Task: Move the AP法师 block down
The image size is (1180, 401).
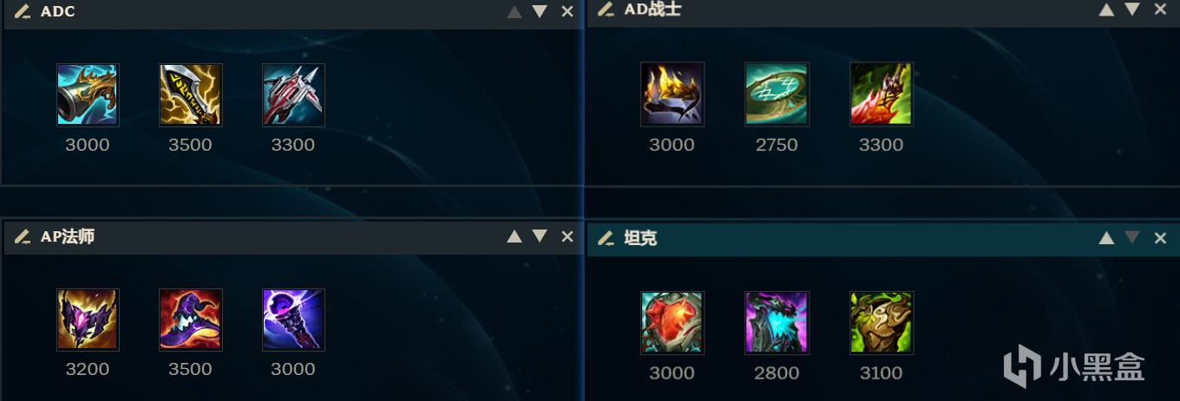Action: point(540,236)
